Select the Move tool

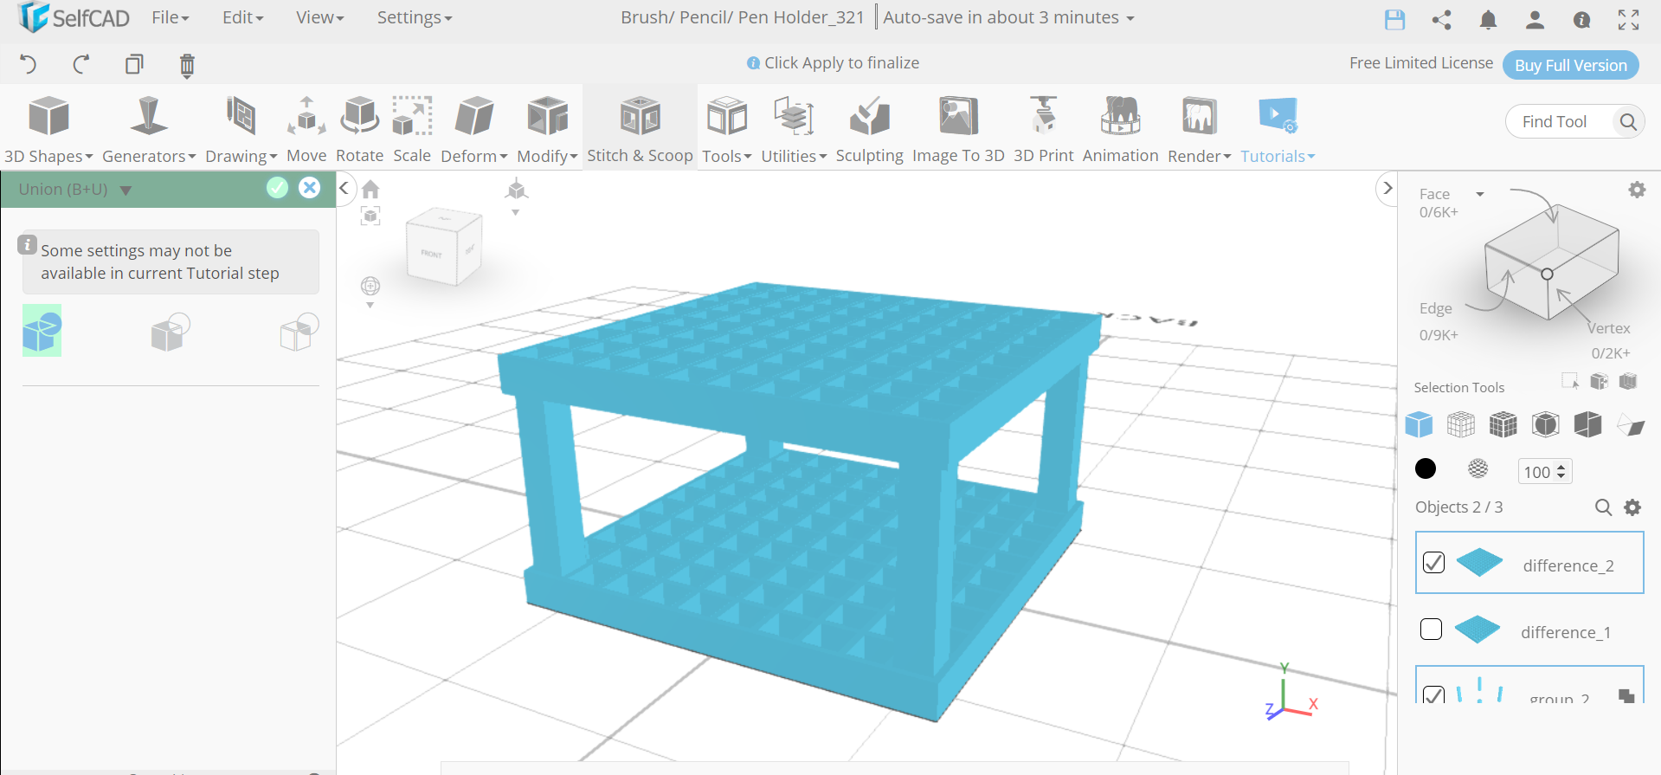coord(306,129)
